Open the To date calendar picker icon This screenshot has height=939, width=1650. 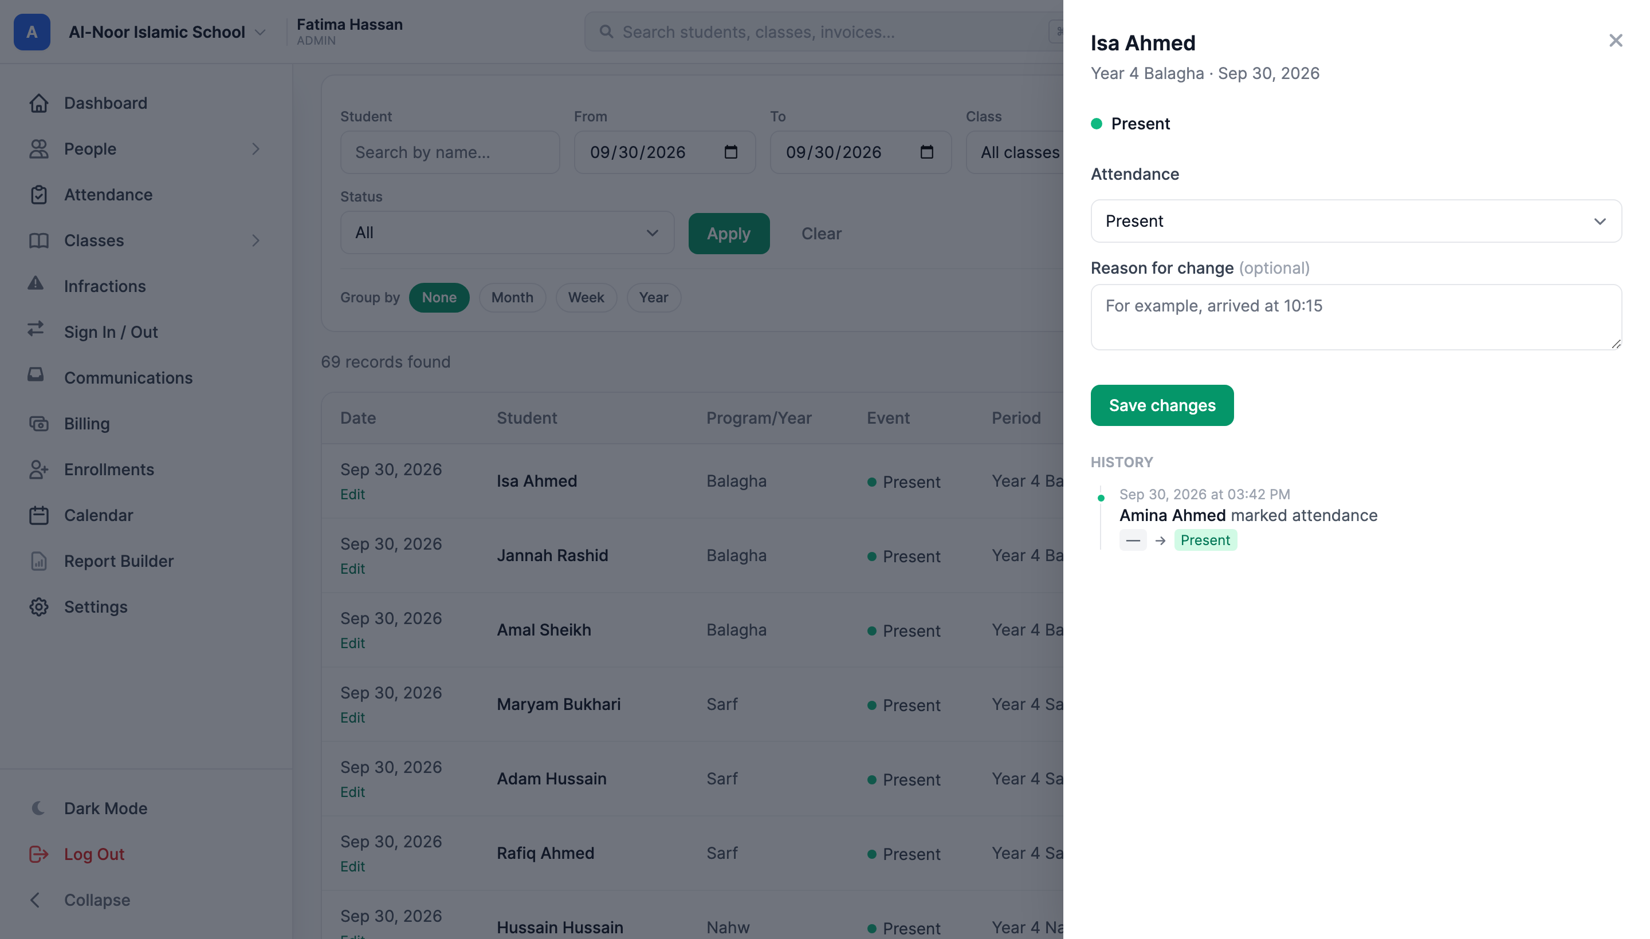(926, 152)
